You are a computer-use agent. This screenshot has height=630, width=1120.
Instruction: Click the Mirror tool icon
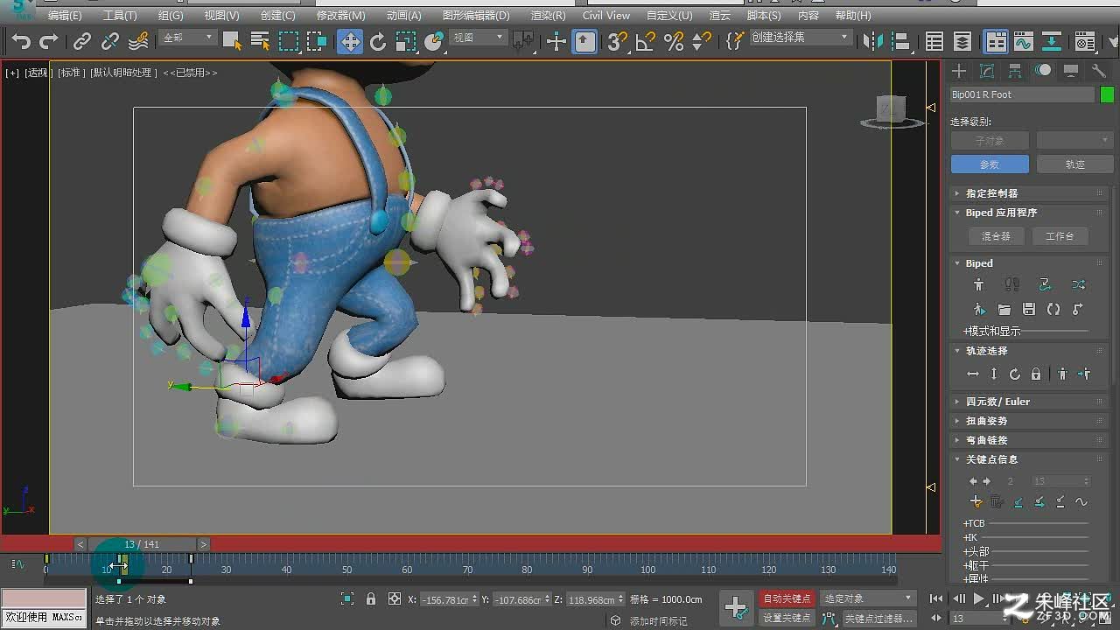point(873,41)
